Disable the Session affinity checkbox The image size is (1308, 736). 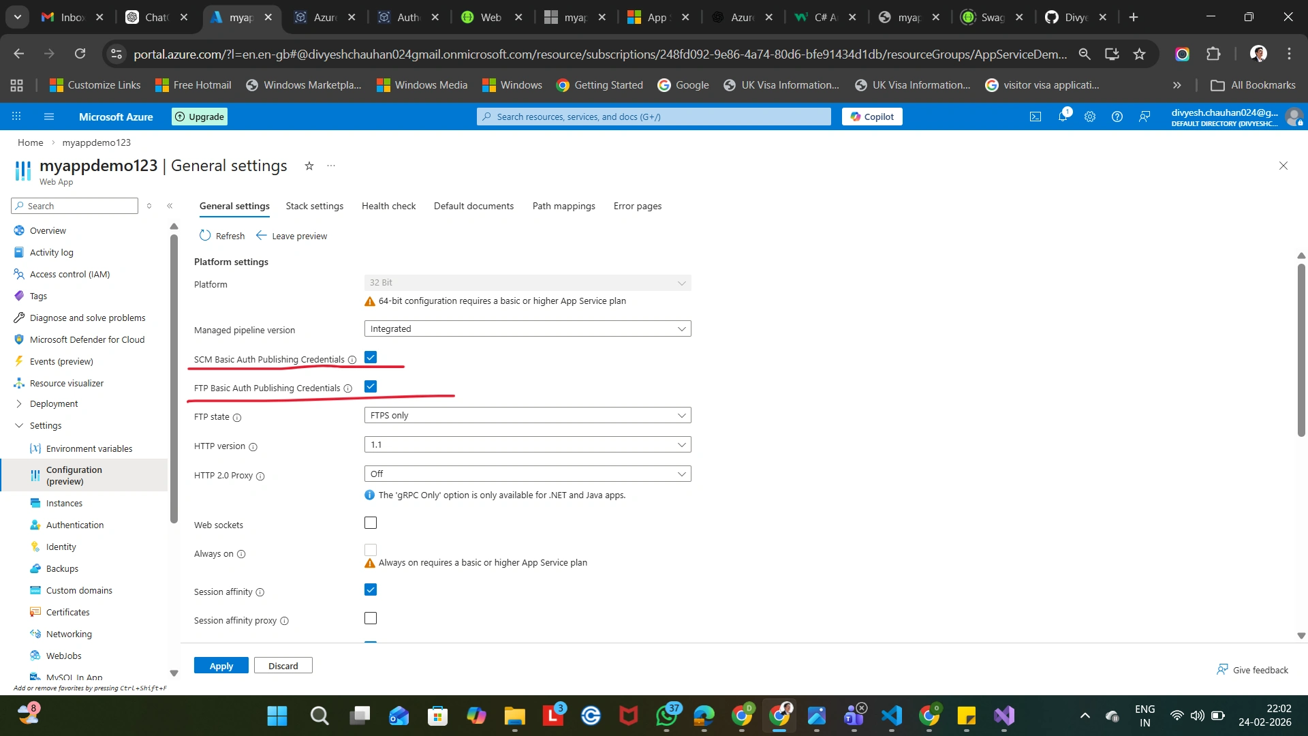371,589
